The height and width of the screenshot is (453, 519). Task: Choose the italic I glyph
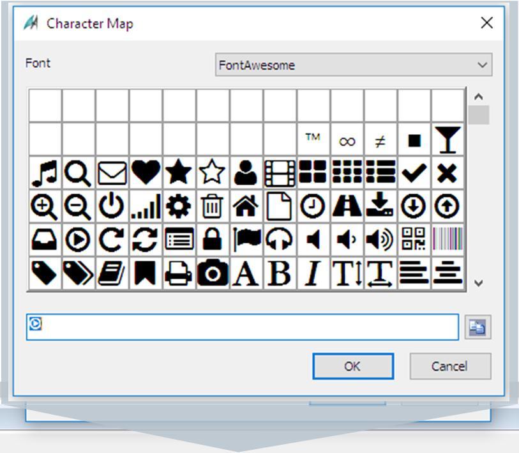[x=313, y=273]
